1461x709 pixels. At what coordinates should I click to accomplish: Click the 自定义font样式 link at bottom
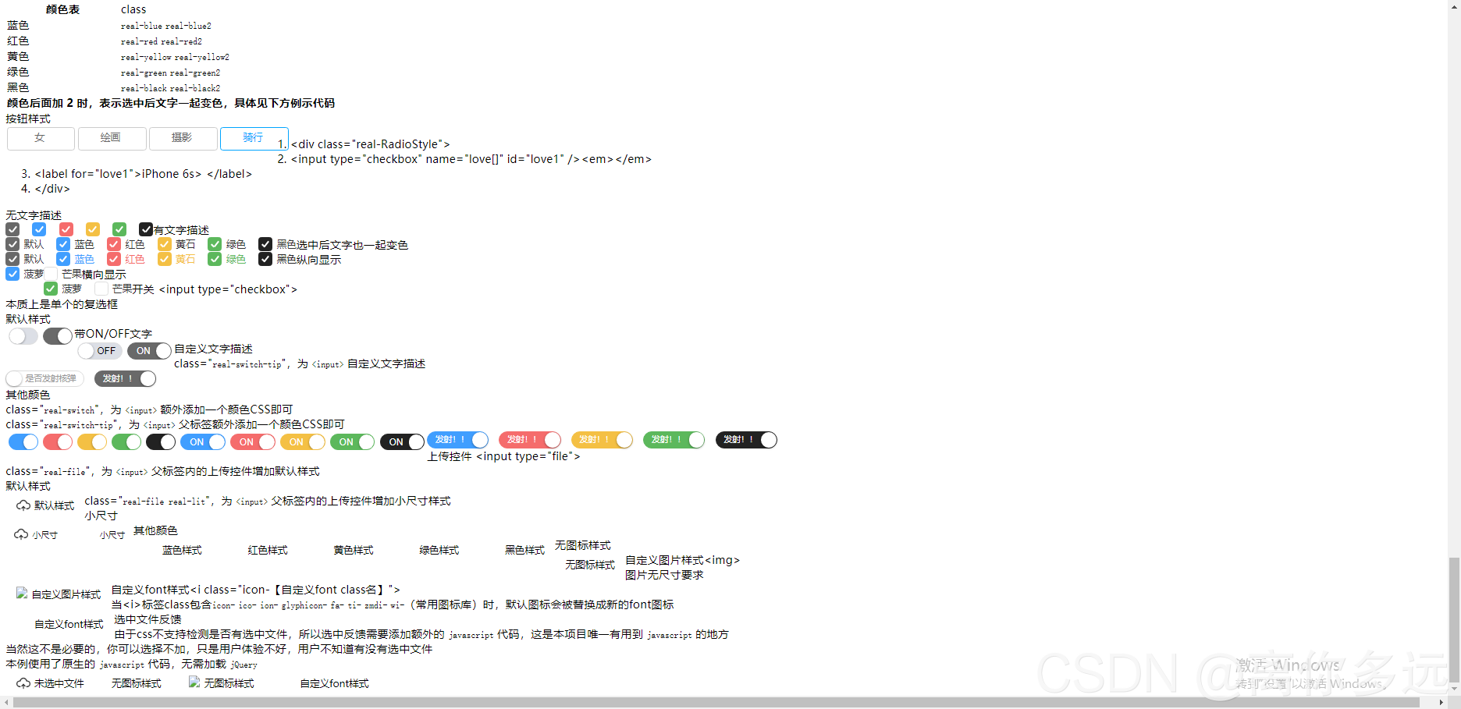(x=334, y=682)
